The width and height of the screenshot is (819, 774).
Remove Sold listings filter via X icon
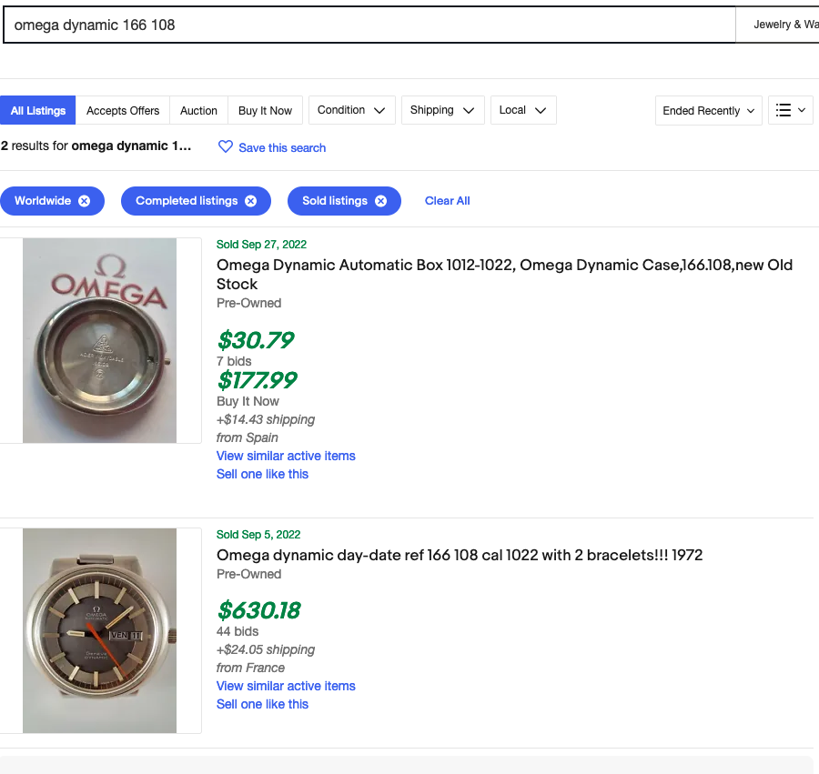click(x=380, y=201)
